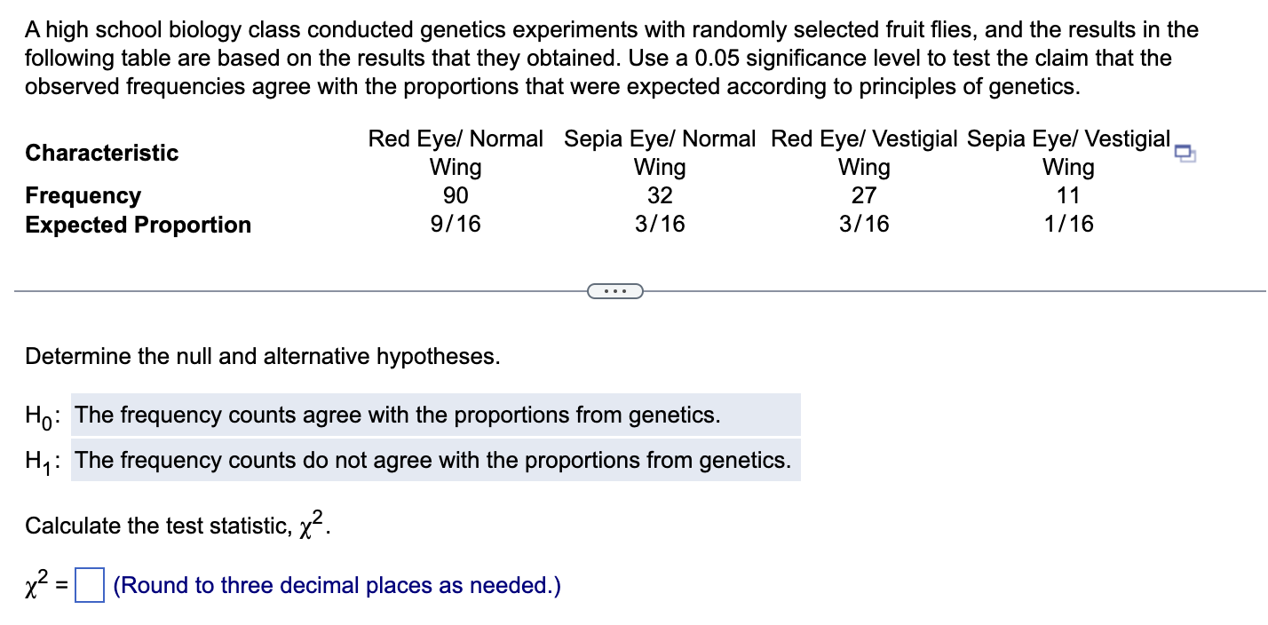The image size is (1268, 625).
Task: Click the frequency value 32
Action: [x=660, y=195]
